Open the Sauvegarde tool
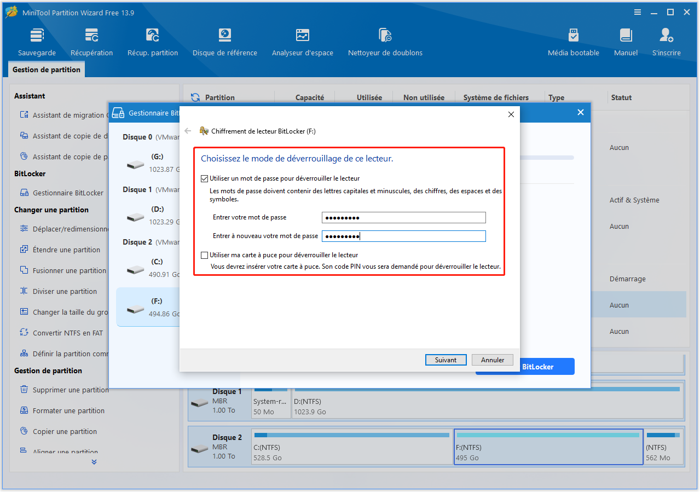Image resolution: width=700 pixels, height=492 pixels. point(37,42)
